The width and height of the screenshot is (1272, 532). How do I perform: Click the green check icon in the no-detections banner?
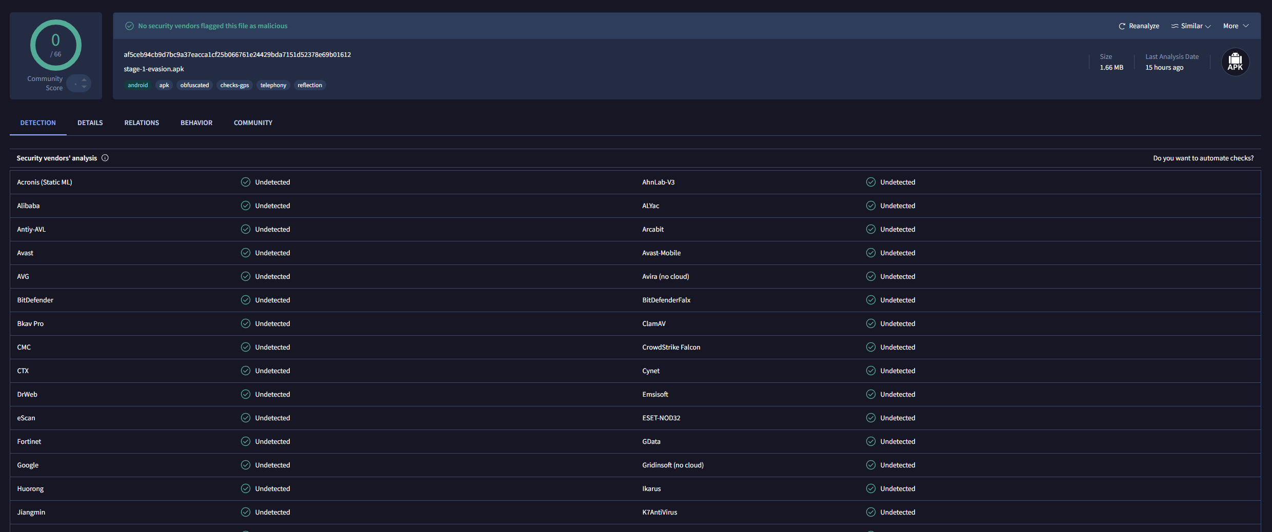point(130,26)
